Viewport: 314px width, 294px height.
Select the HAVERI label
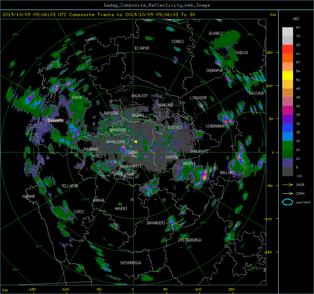[121, 209]
